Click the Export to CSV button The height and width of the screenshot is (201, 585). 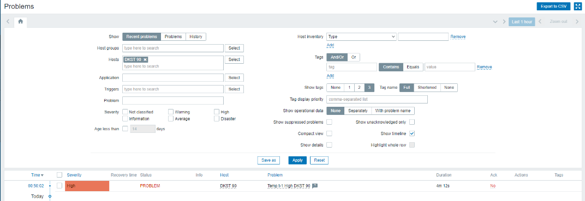click(x=553, y=7)
